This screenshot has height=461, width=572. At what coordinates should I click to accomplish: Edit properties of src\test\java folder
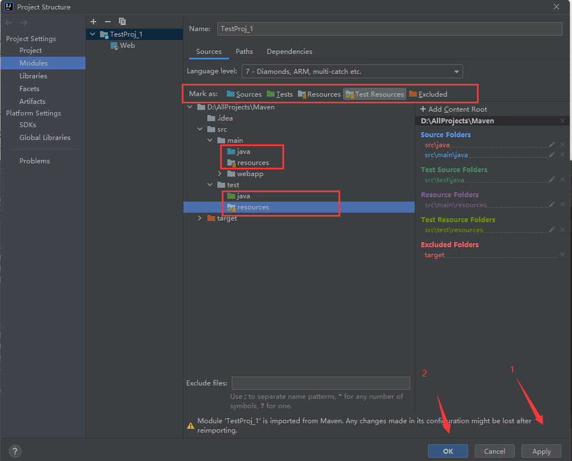coord(552,179)
